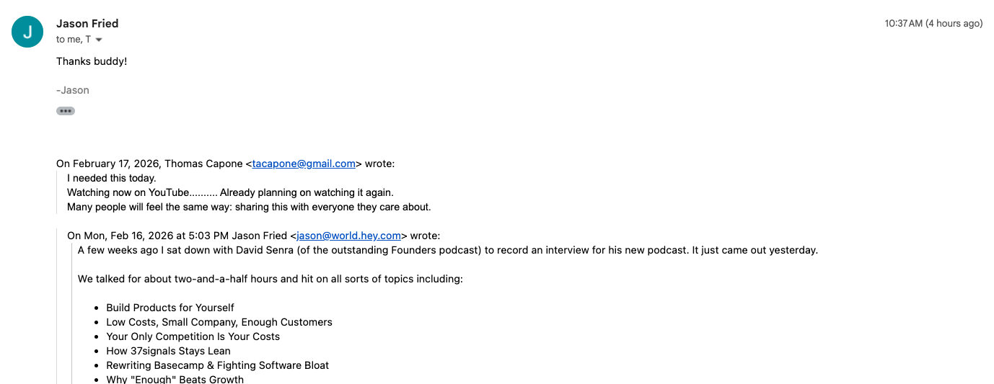Click the 10:37 AM timestamp
Viewport: 994px width, 384px height.
(933, 24)
